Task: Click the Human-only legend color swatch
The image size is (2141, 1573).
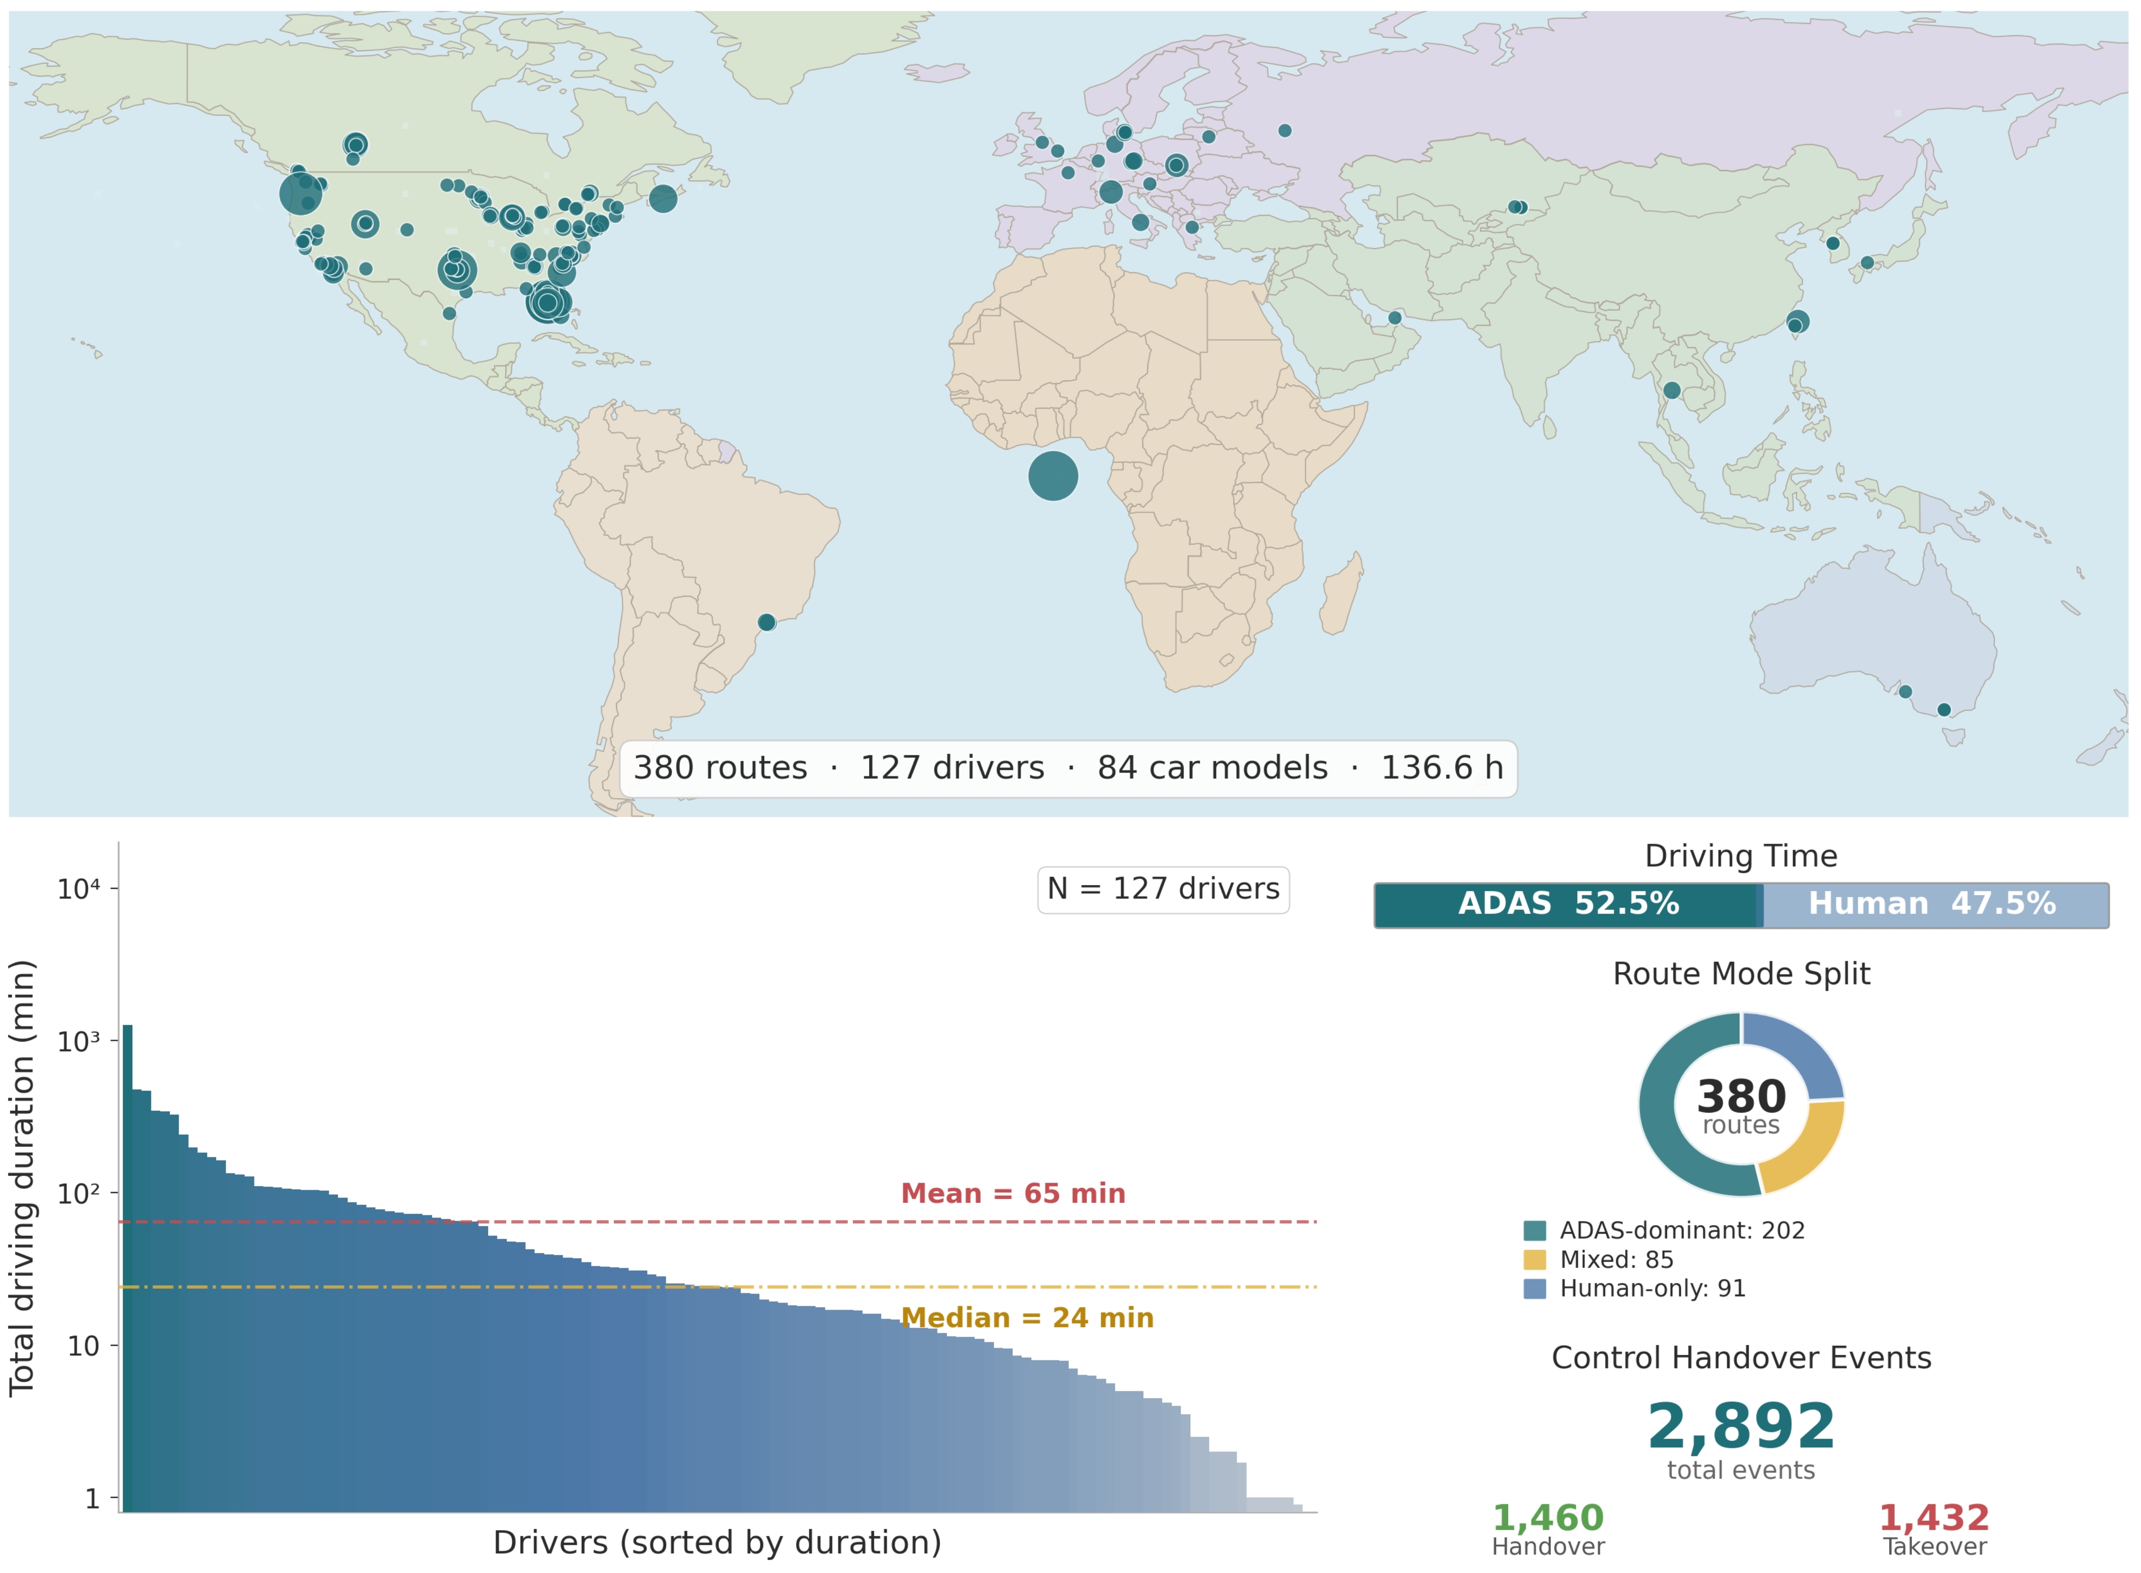Action: point(1534,1289)
